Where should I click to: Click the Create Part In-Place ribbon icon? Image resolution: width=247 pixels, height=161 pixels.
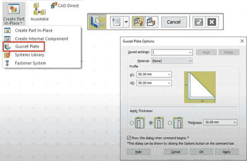14,9
